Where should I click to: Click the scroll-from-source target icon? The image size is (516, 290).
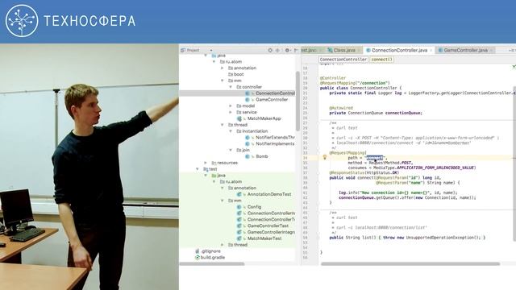270,50
